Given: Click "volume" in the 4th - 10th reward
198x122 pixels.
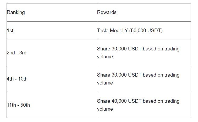Looking at the screenshot, I should click(105, 83).
